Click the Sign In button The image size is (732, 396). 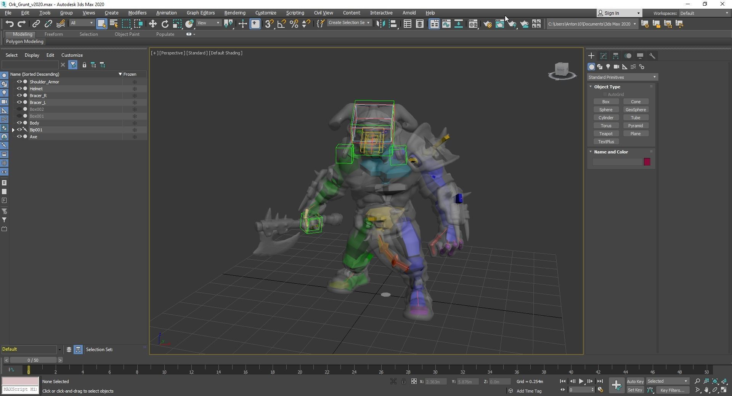619,13
